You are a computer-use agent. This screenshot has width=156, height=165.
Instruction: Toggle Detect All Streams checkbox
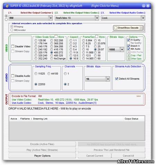coord(116,79)
